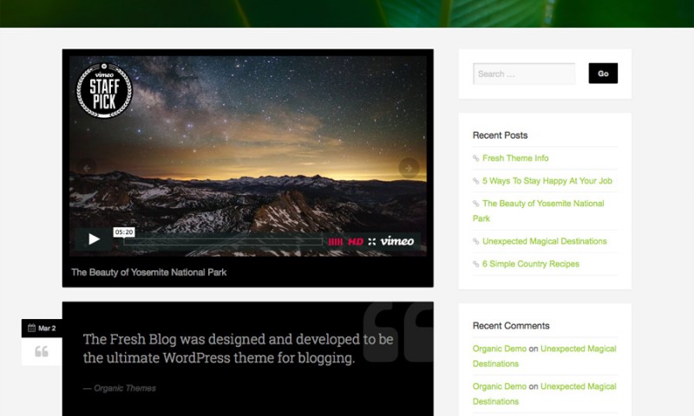Click the Search input field

(x=524, y=74)
